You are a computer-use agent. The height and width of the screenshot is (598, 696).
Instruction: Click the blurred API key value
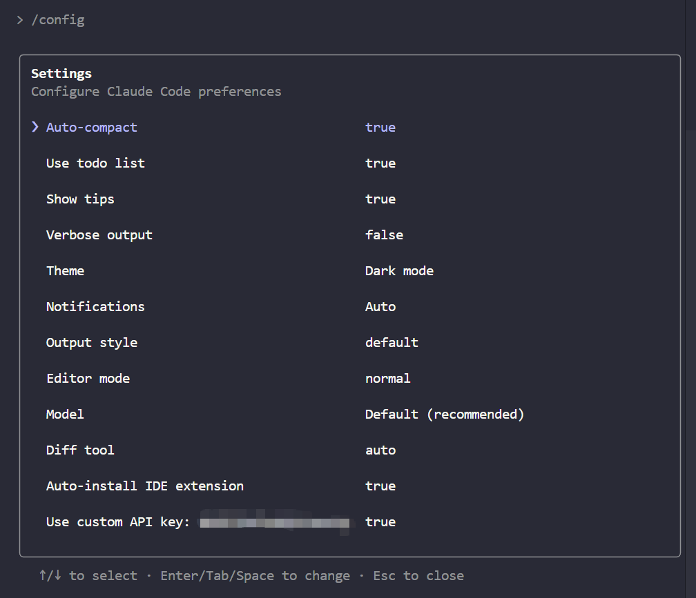pyautogui.click(x=275, y=523)
